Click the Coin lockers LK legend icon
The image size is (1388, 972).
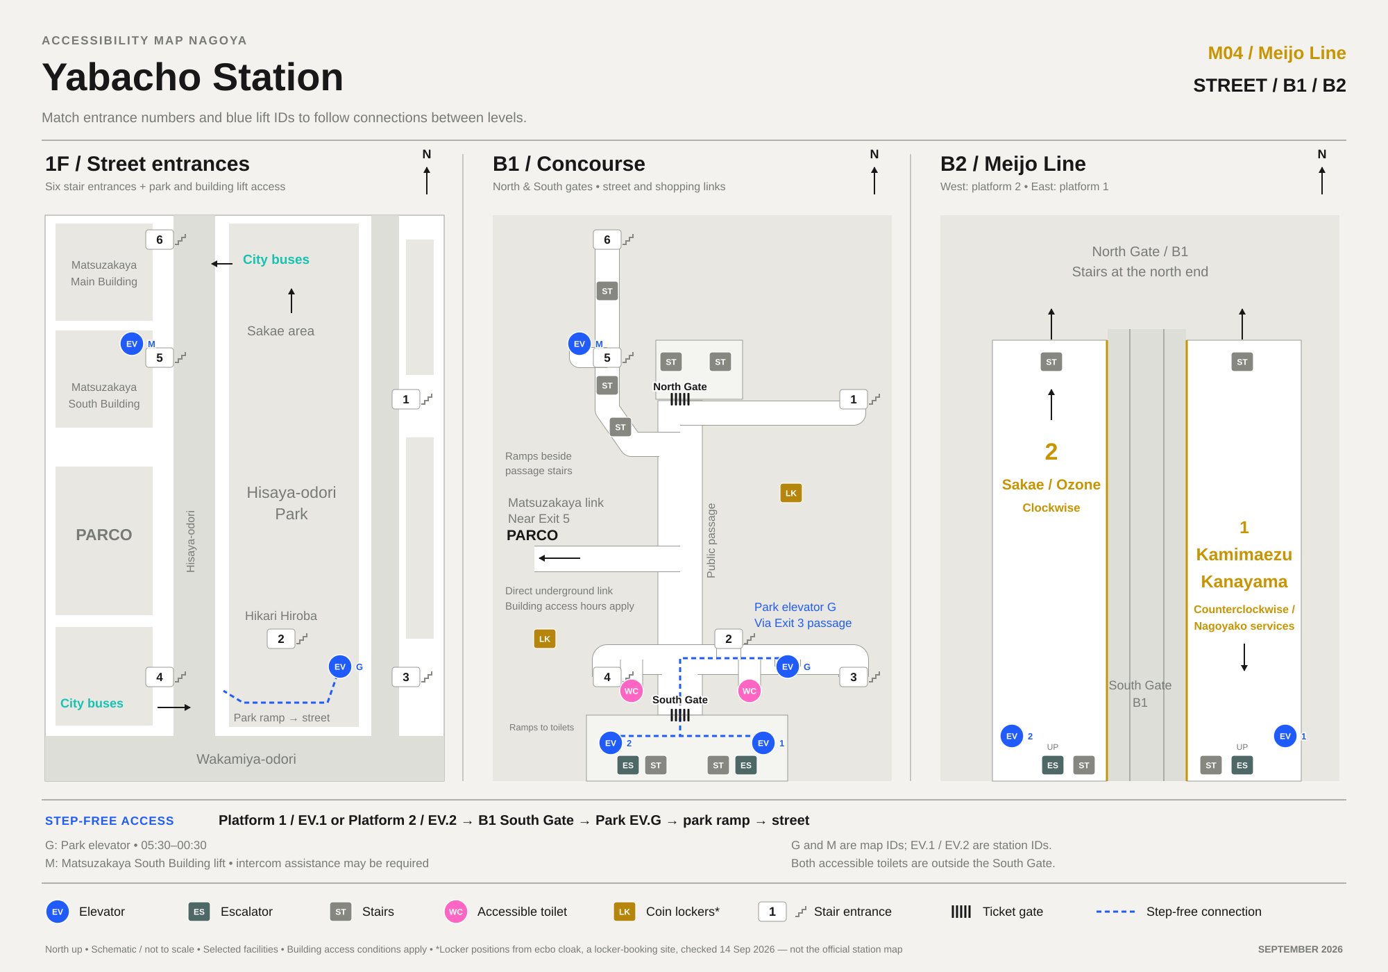(625, 912)
